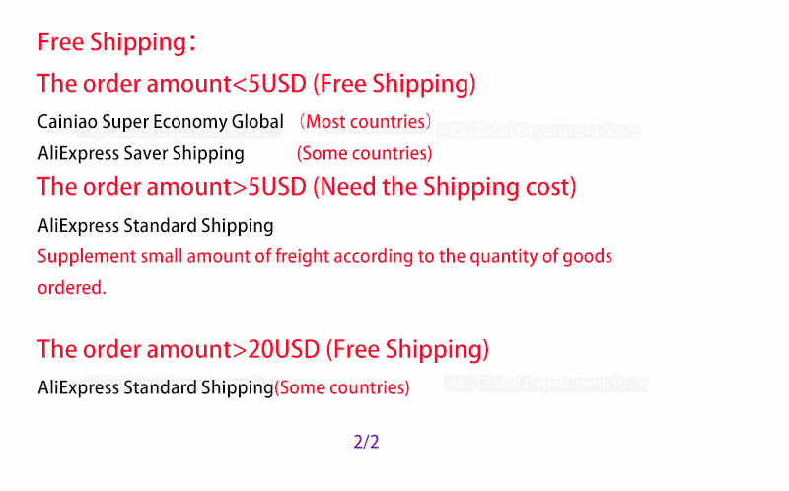The image size is (789, 491).
Task: Select the 'Cainiao Super Economy Global' text
Action: (x=161, y=122)
